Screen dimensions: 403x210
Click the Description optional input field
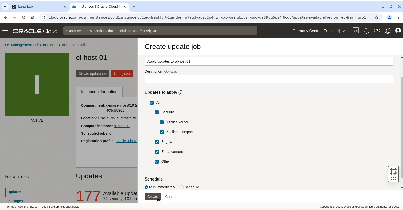pyautogui.click(x=269, y=79)
